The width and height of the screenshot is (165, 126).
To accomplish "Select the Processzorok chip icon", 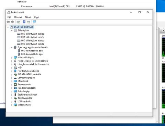I will pos(15,85).
